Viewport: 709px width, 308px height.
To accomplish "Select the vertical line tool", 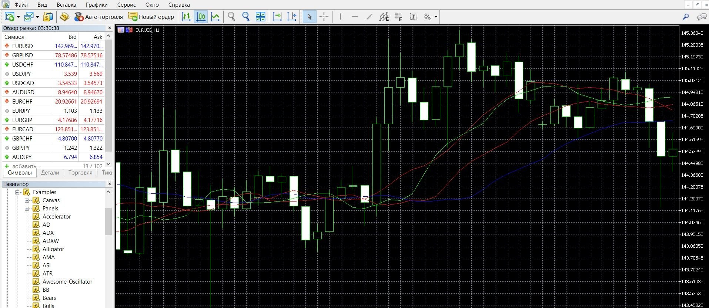I will point(341,17).
